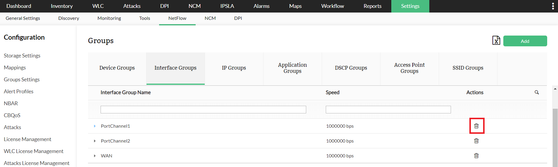
Task: Expand the PortChannel1 row
Action: [95, 126]
